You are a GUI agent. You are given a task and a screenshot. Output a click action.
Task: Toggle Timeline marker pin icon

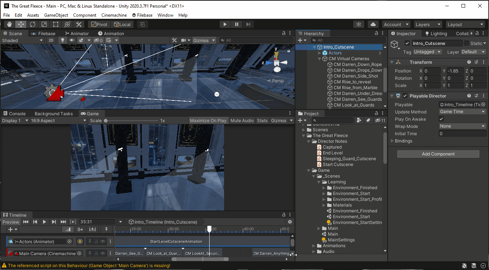pyautogui.click(x=106, y=229)
